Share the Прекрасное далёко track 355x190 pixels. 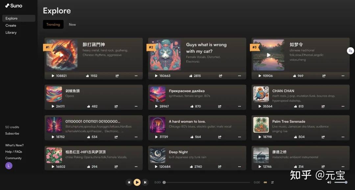pyautogui.click(x=220, y=106)
